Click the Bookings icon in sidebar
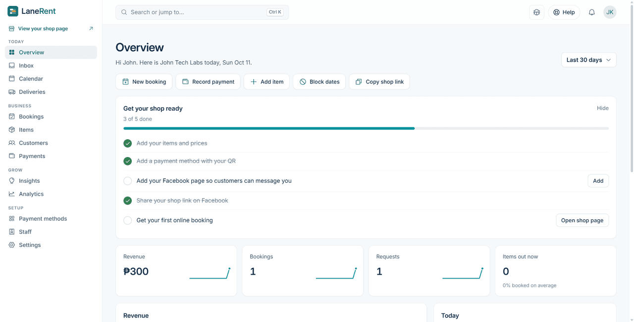The height and width of the screenshot is (322, 634). 12,117
